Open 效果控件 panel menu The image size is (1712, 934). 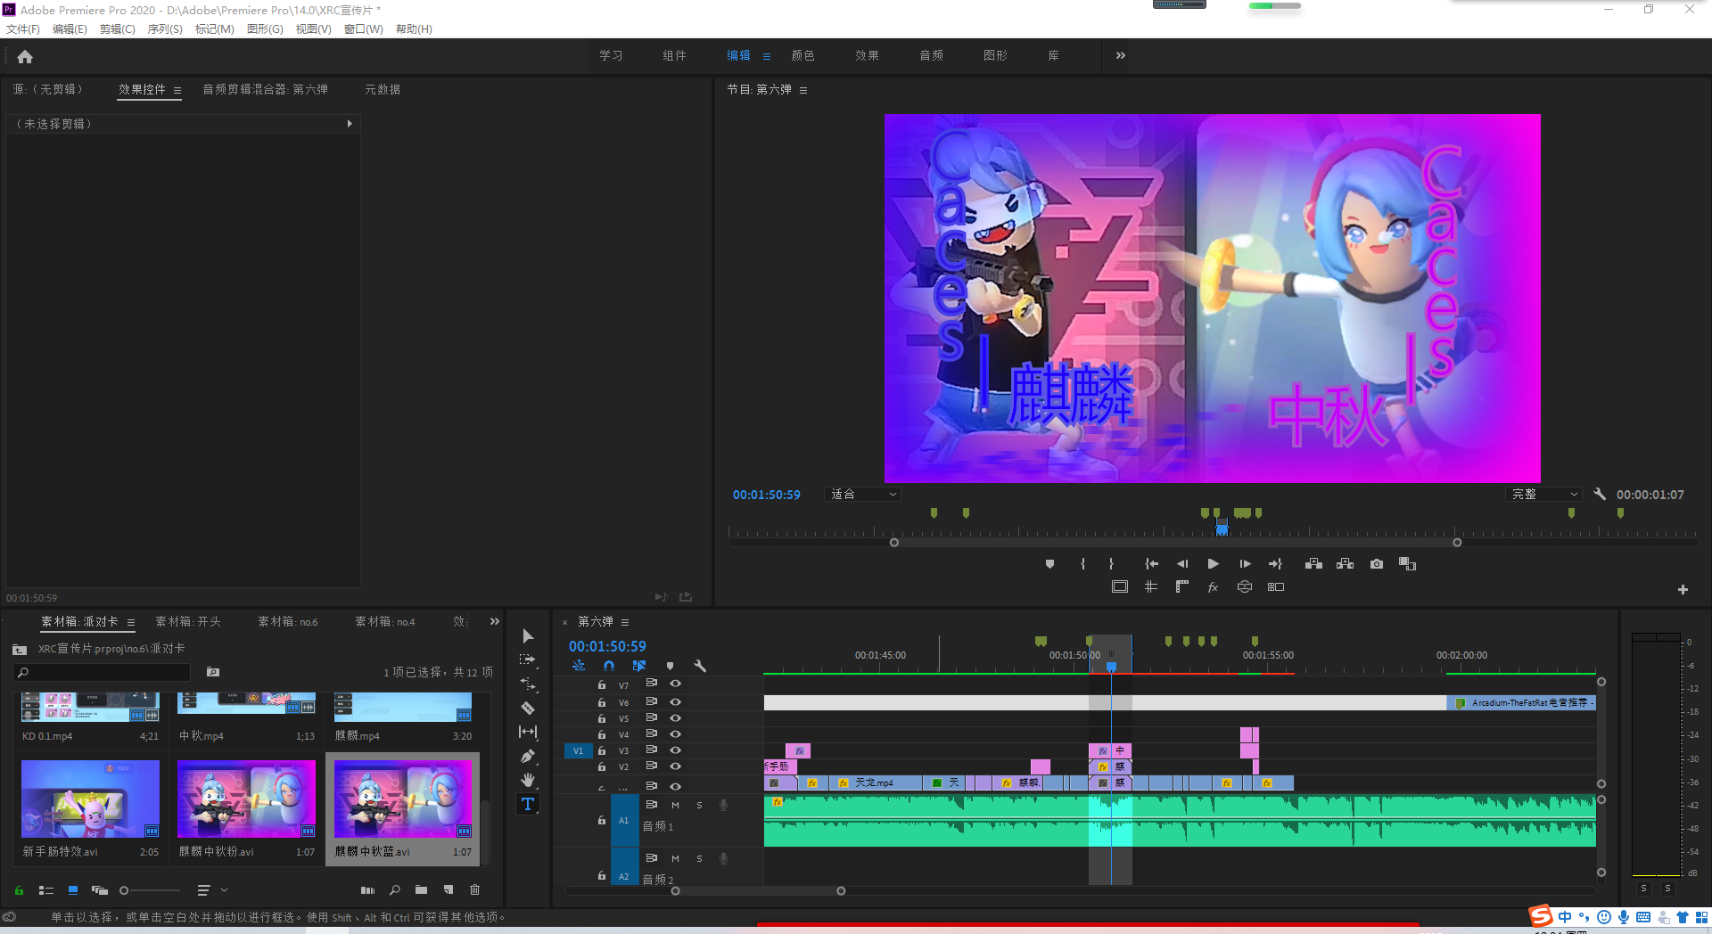pyautogui.click(x=177, y=90)
